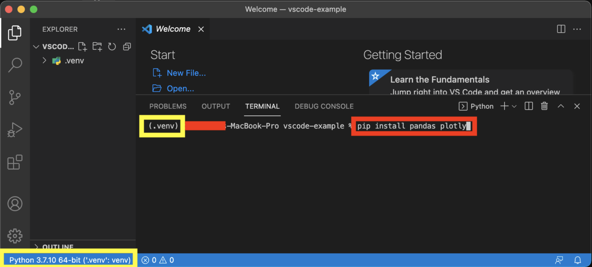This screenshot has width=592, height=267.
Task: Open the Source Control view
Action: coord(15,97)
